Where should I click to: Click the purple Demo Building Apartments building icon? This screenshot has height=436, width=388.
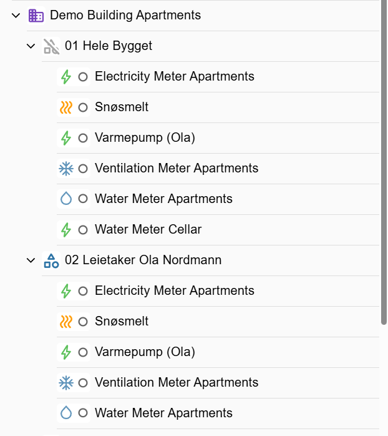click(36, 16)
